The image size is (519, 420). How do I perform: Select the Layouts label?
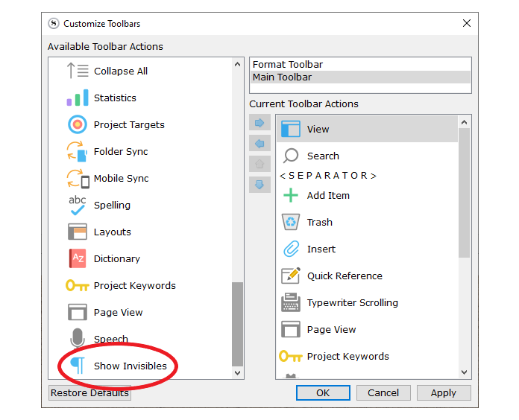click(x=113, y=232)
